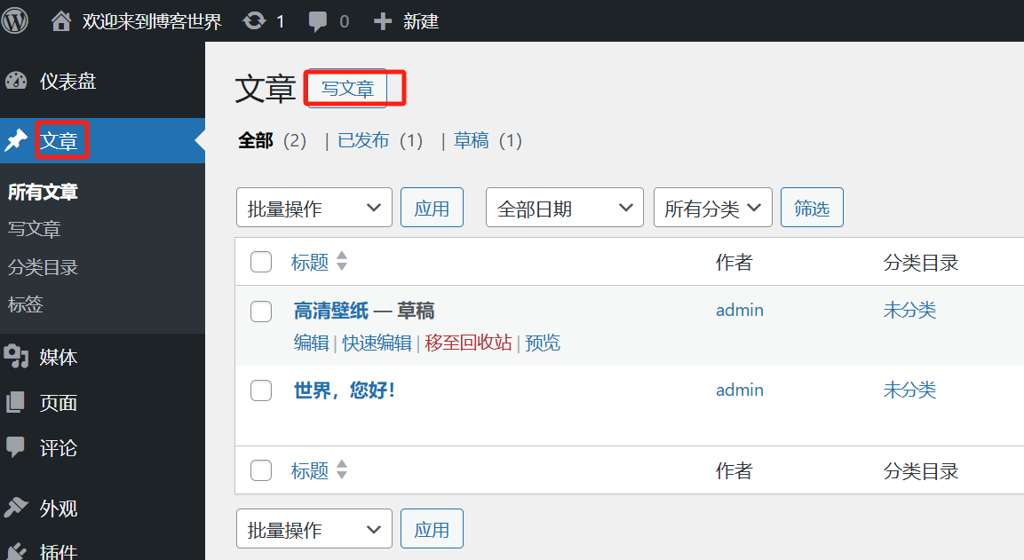This screenshot has width=1024, height=560.
Task: Open the 媒体 media icon in the sidebar
Action: 16,357
